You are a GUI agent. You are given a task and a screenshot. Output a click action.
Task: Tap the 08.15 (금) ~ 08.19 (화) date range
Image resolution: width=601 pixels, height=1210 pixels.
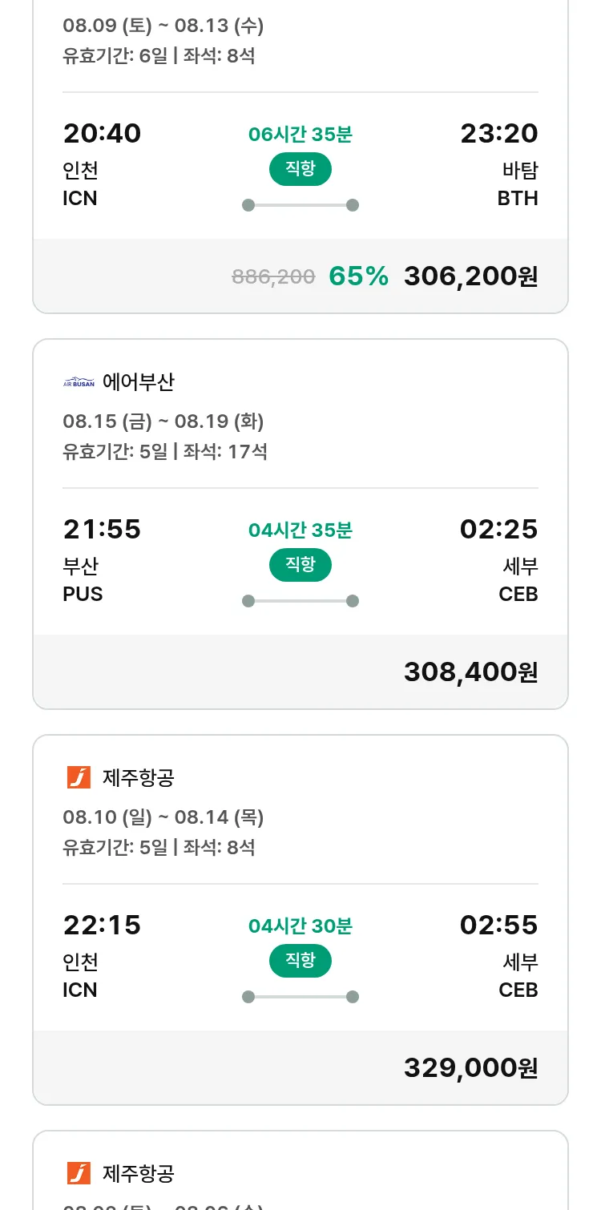[x=163, y=421]
